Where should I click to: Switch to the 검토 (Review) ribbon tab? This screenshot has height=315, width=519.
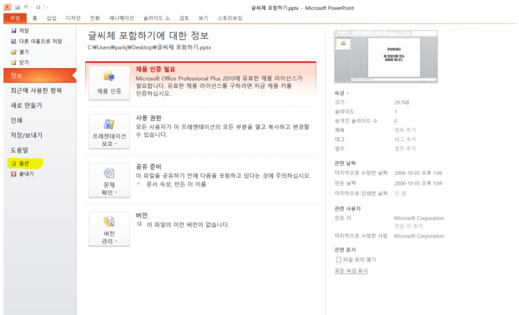pos(184,18)
